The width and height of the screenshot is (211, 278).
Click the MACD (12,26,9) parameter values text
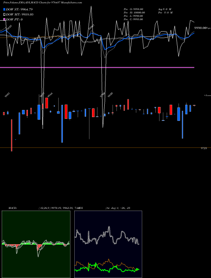click(58, 208)
